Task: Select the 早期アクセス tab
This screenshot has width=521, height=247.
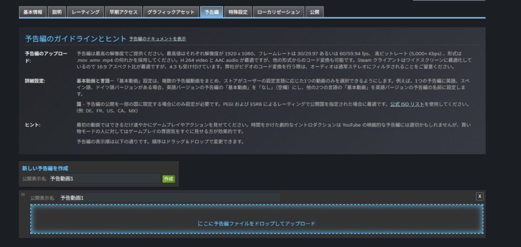Action: point(123,12)
